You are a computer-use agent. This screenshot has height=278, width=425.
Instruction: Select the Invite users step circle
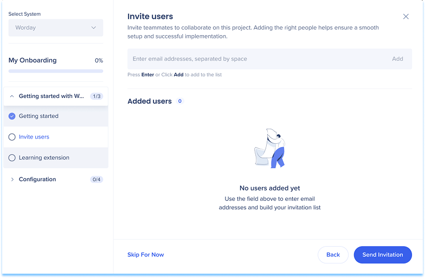pyautogui.click(x=12, y=137)
